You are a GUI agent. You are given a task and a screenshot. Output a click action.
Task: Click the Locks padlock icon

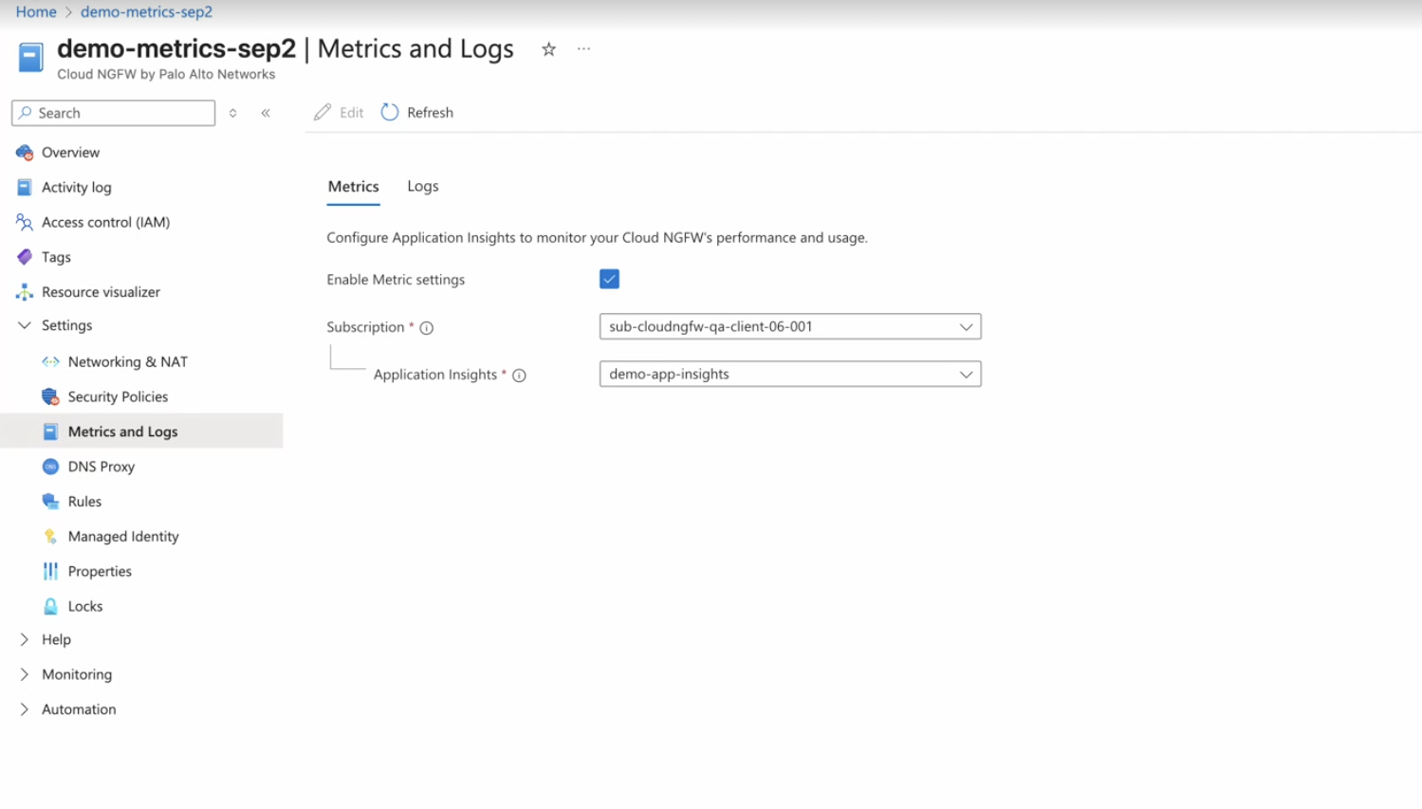pos(50,606)
